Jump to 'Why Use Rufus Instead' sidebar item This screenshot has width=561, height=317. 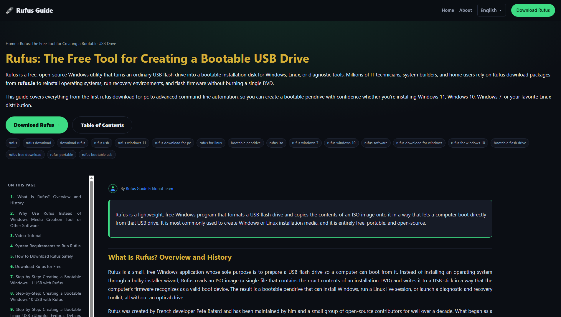pos(46,219)
